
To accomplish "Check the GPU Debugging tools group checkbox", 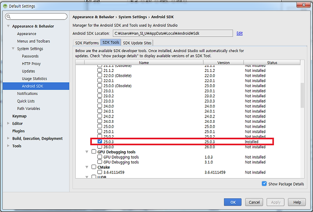I will coord(93,152).
